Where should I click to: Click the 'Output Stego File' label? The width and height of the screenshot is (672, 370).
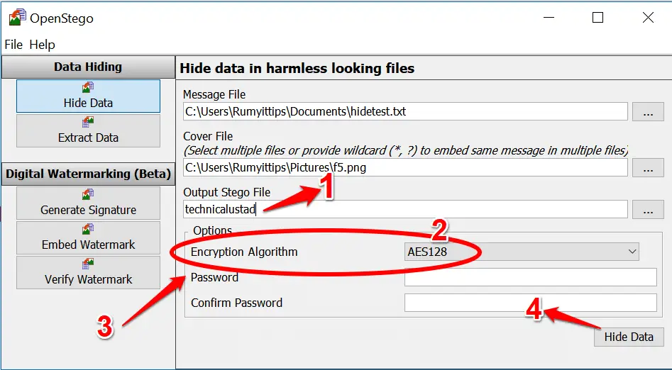click(x=226, y=192)
